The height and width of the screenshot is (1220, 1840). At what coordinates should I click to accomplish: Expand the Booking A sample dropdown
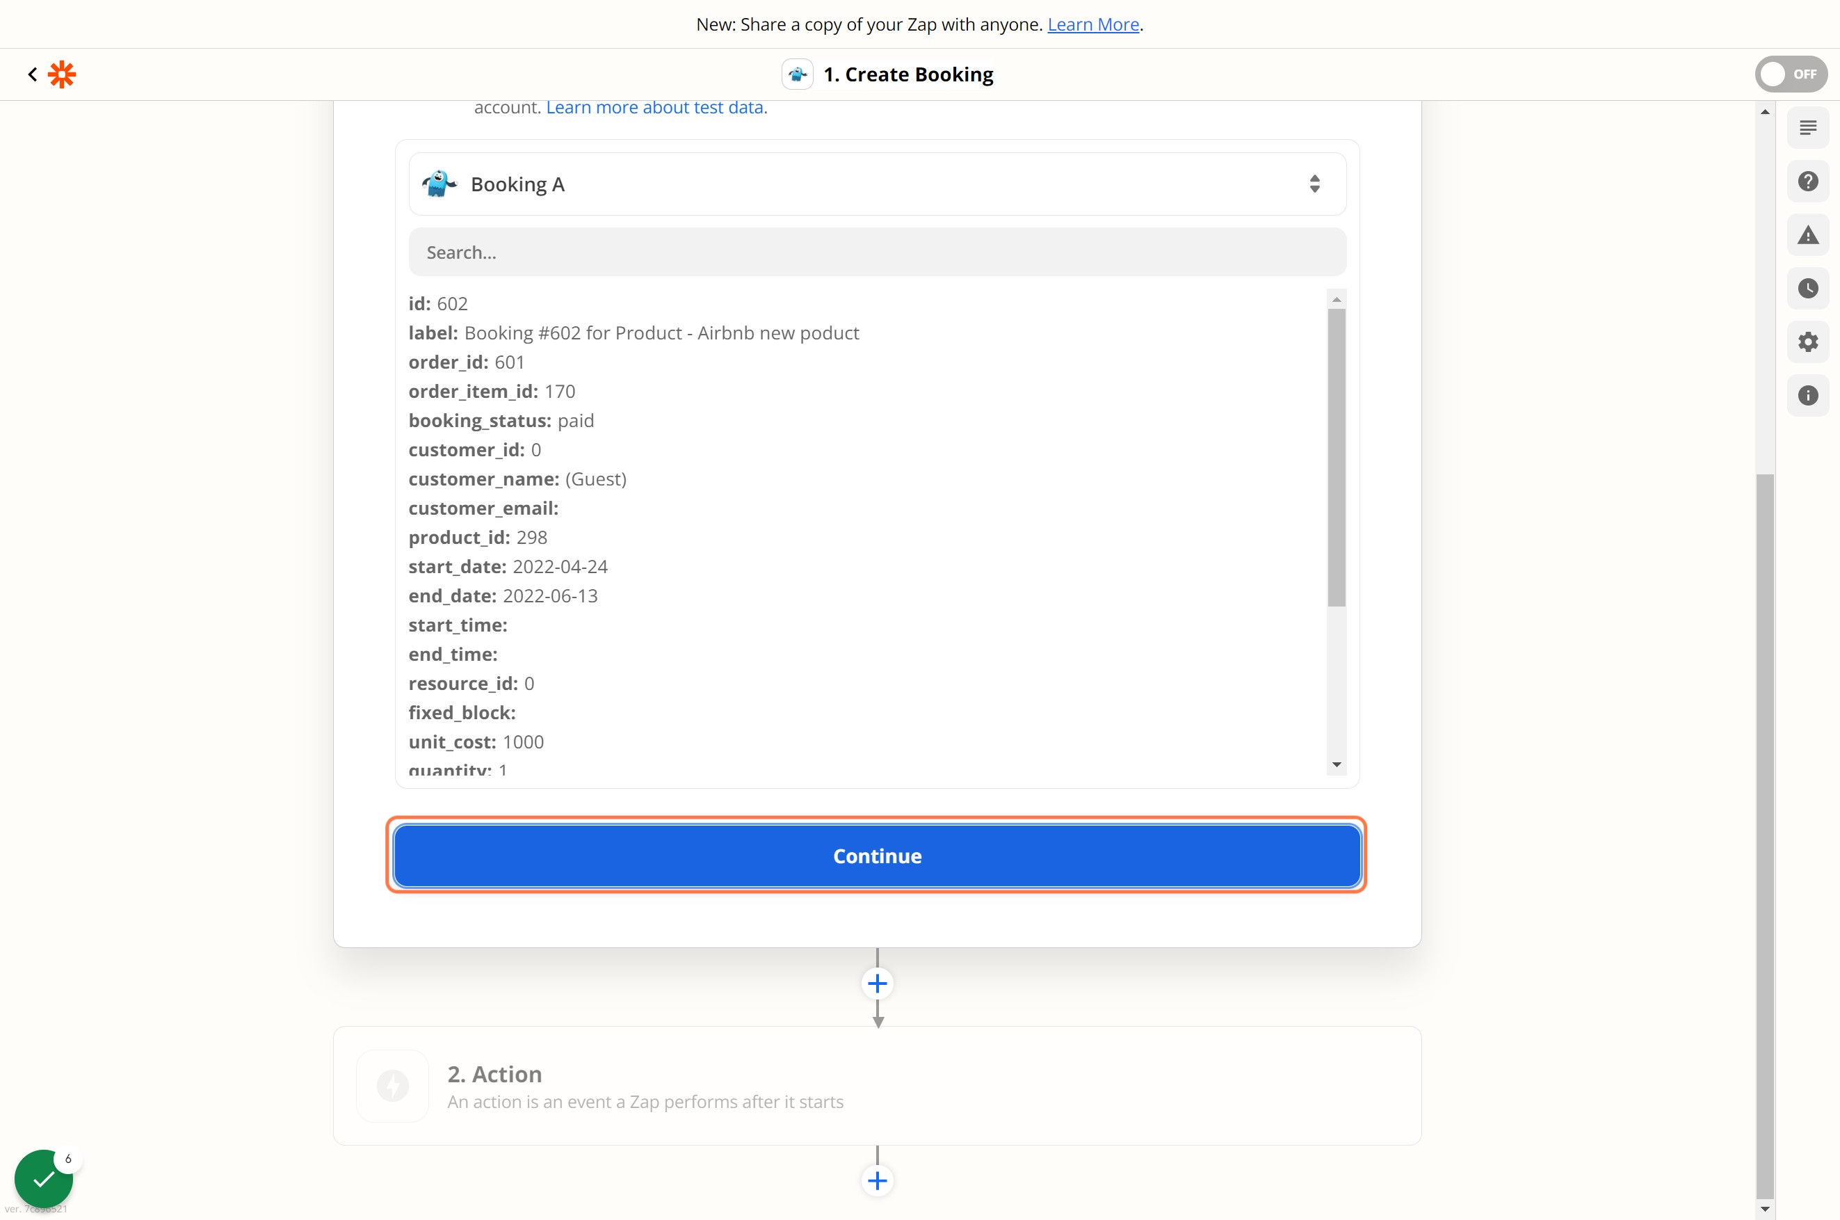877,184
